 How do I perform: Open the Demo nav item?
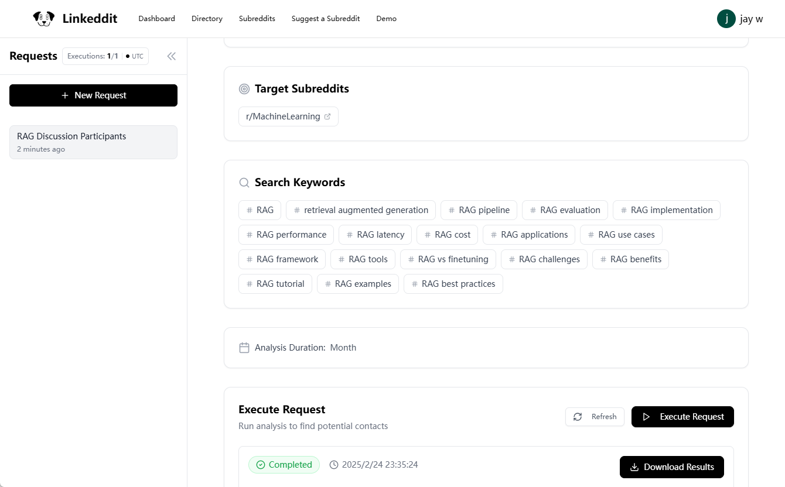coord(387,19)
